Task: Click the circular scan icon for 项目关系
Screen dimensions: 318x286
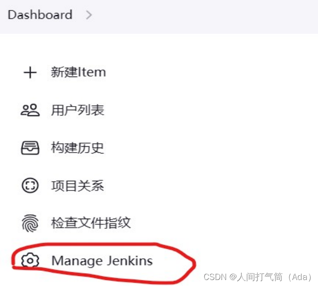Action: click(x=30, y=185)
